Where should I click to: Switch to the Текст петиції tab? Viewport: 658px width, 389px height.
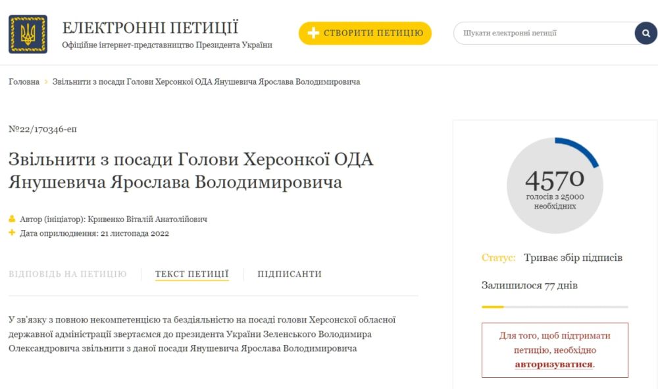point(191,274)
